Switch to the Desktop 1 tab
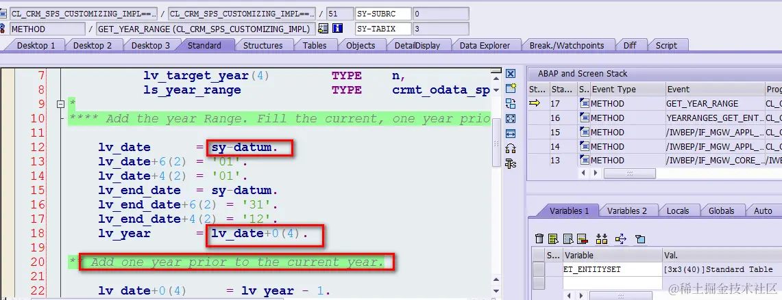 (36, 45)
